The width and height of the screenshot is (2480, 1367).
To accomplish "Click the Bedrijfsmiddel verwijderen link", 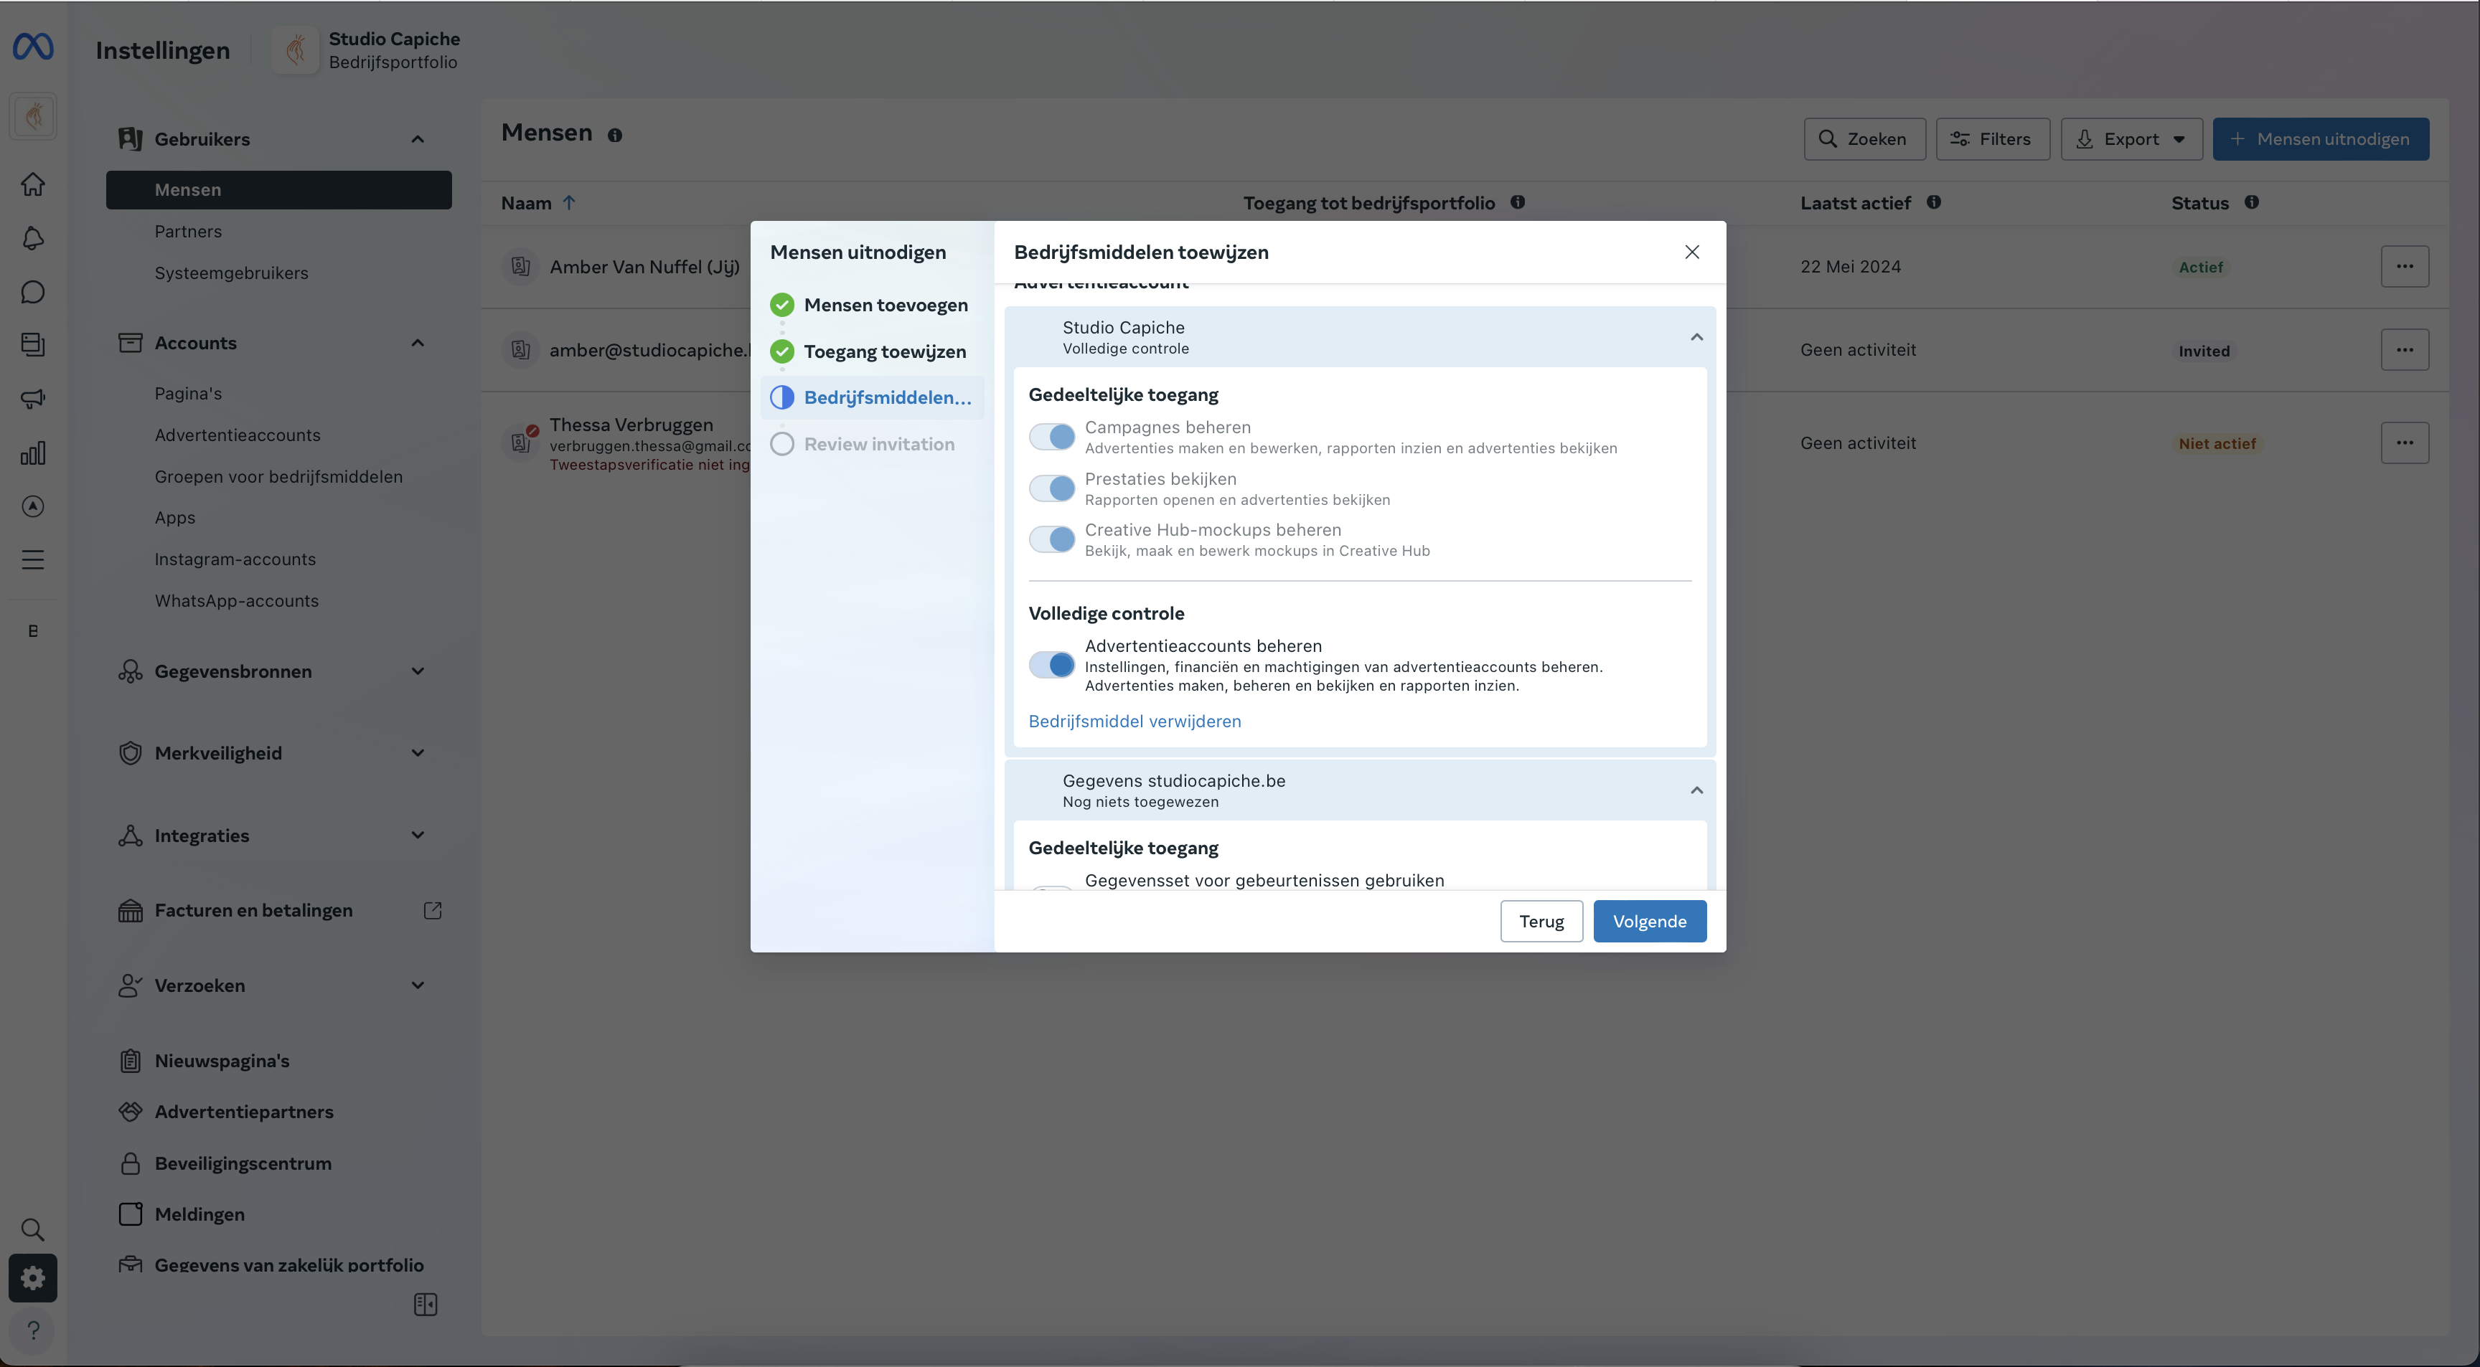I will tap(1134, 722).
